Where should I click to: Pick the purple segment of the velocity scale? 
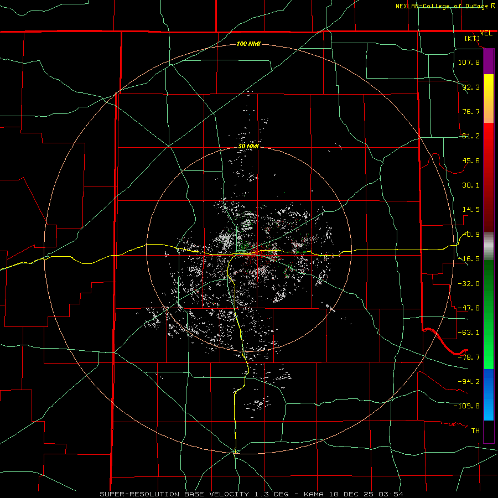coord(489,62)
